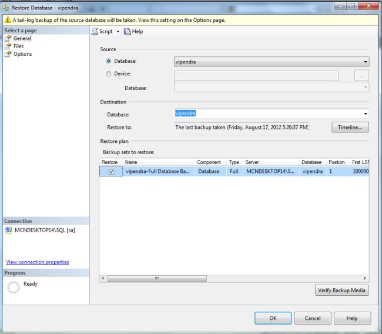Click Verify Backup Media button

point(342,290)
